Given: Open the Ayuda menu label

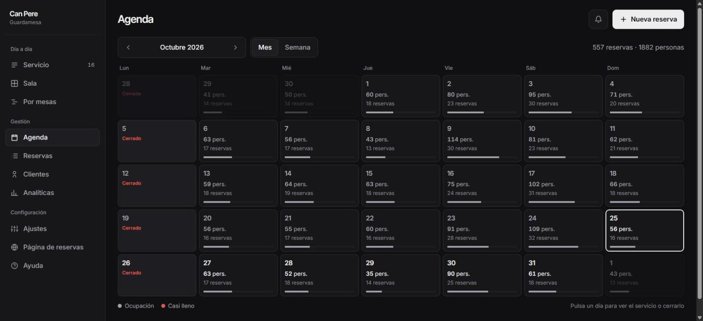Looking at the screenshot, I should tap(33, 265).
